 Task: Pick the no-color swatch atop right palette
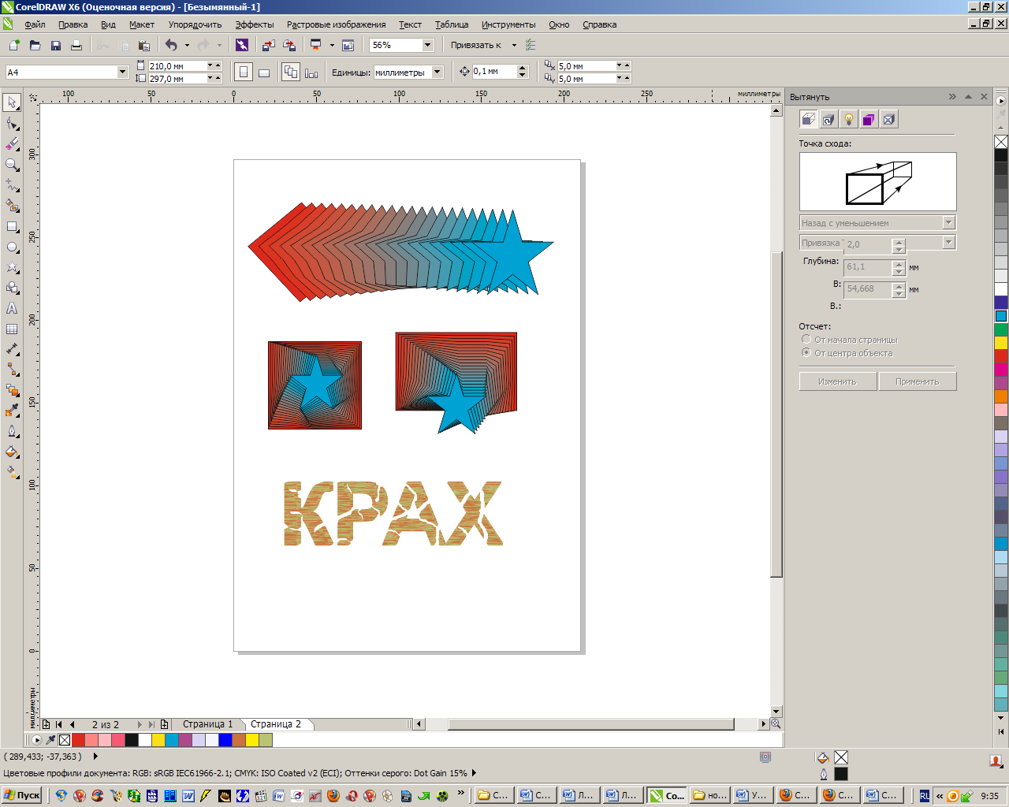point(1001,142)
